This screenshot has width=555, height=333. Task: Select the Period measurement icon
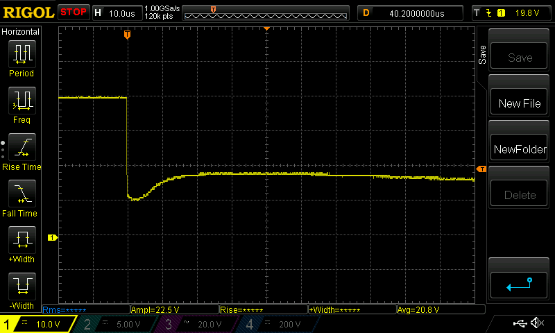(x=21, y=57)
